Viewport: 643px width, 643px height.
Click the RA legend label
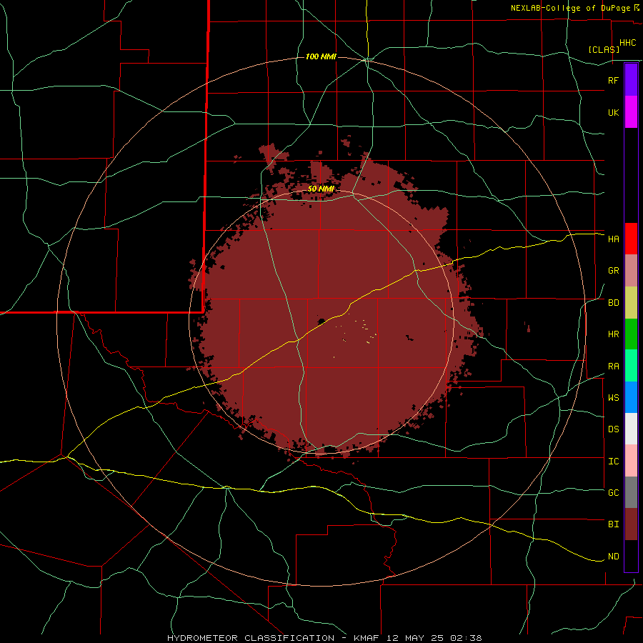point(613,367)
